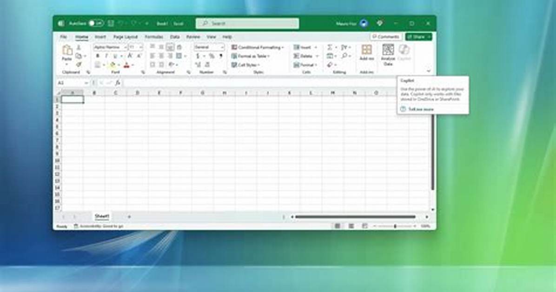Click the green Share button
The width and height of the screenshot is (556, 292).
(x=419, y=37)
